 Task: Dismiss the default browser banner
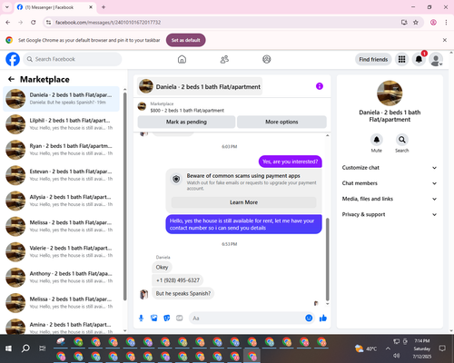click(x=445, y=40)
